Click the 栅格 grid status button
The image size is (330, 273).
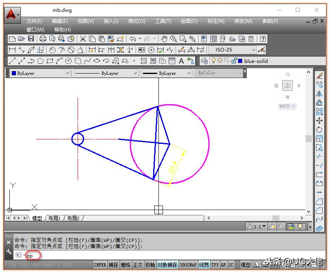point(126,265)
